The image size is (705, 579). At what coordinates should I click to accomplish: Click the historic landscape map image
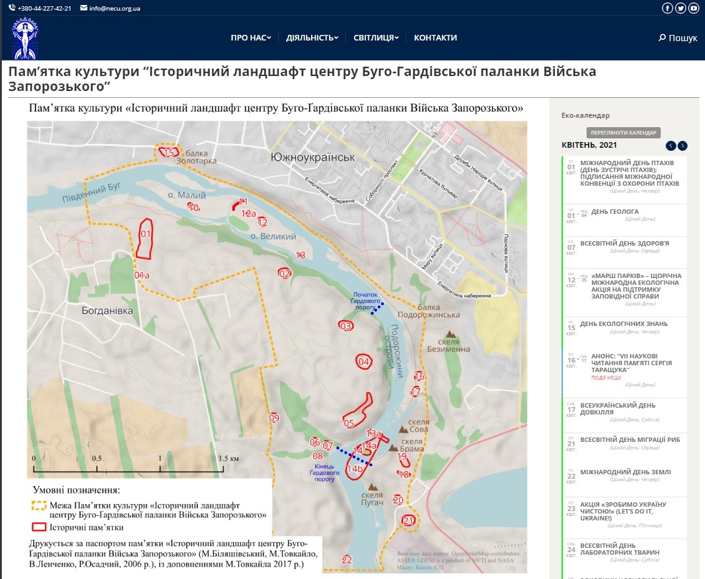click(277, 337)
